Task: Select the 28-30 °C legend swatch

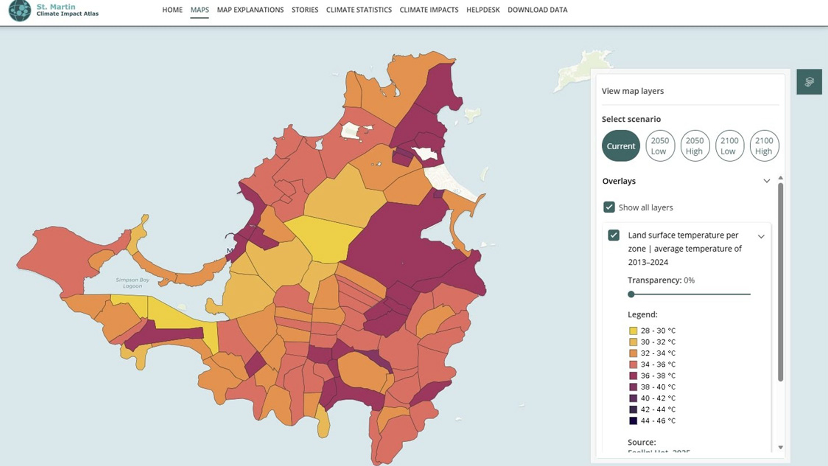Action: click(x=632, y=330)
